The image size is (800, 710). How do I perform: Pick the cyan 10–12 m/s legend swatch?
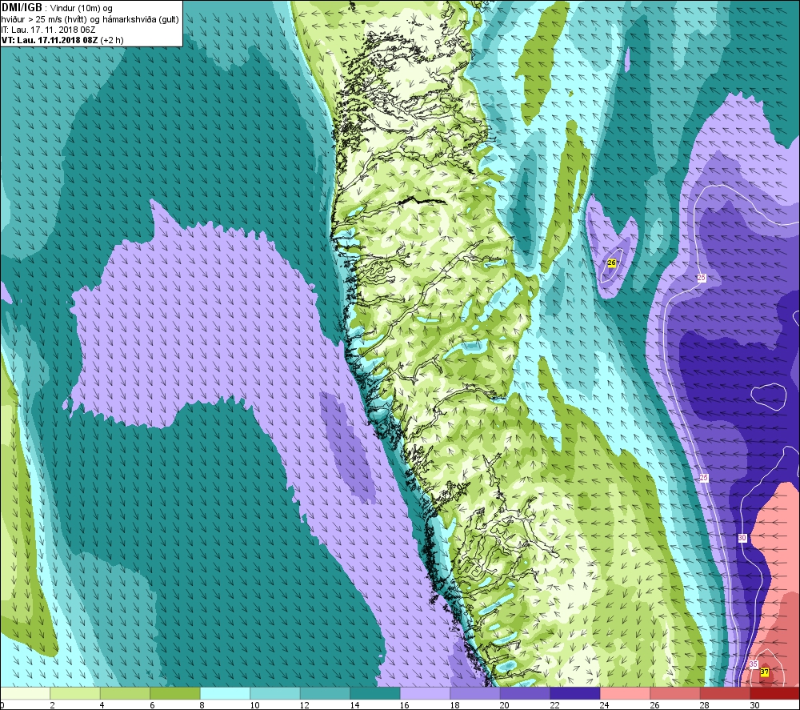(275, 693)
